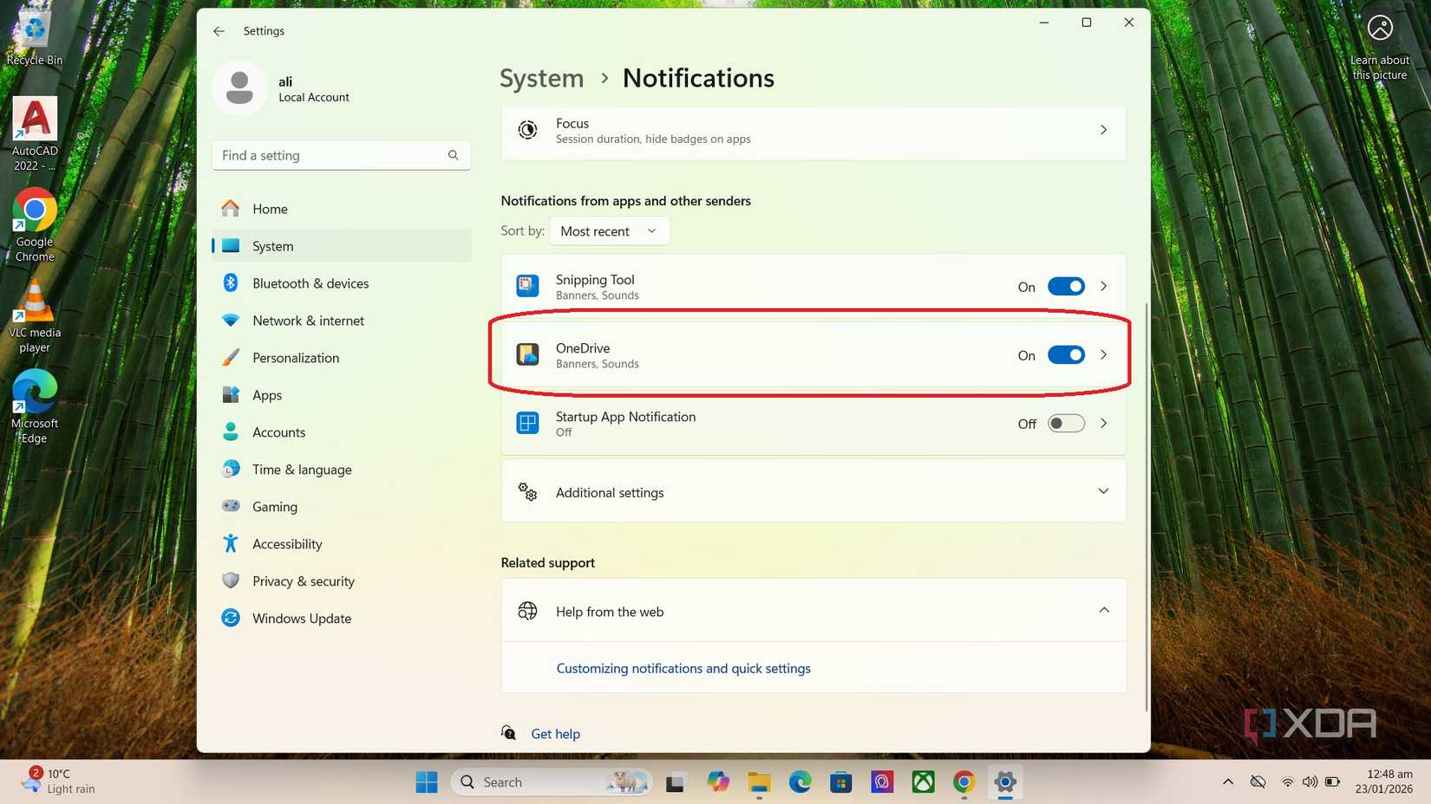
Task: Select the Bluetooth & devices sidebar icon
Action: [x=230, y=282]
